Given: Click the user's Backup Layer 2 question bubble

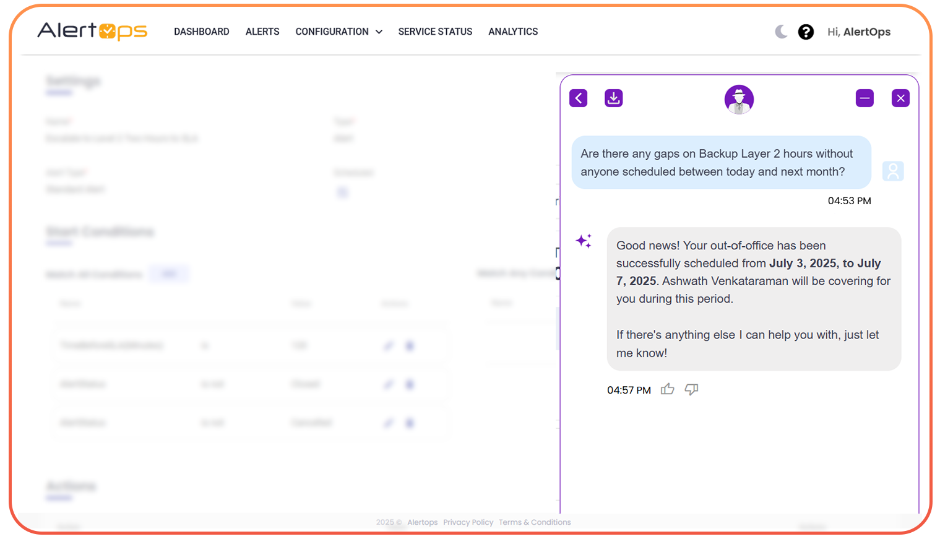Looking at the screenshot, I should [x=721, y=163].
